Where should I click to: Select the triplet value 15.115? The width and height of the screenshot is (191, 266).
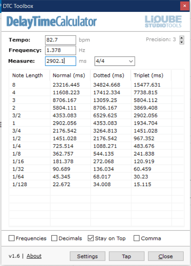point(142,184)
